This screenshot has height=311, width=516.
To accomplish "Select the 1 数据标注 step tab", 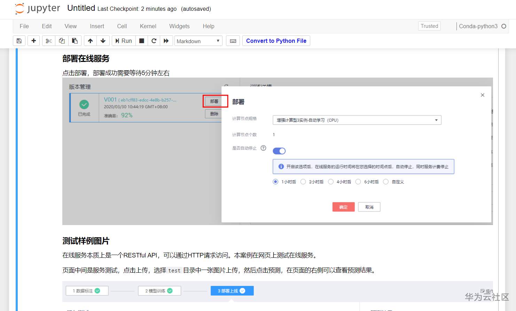I will (87, 291).
